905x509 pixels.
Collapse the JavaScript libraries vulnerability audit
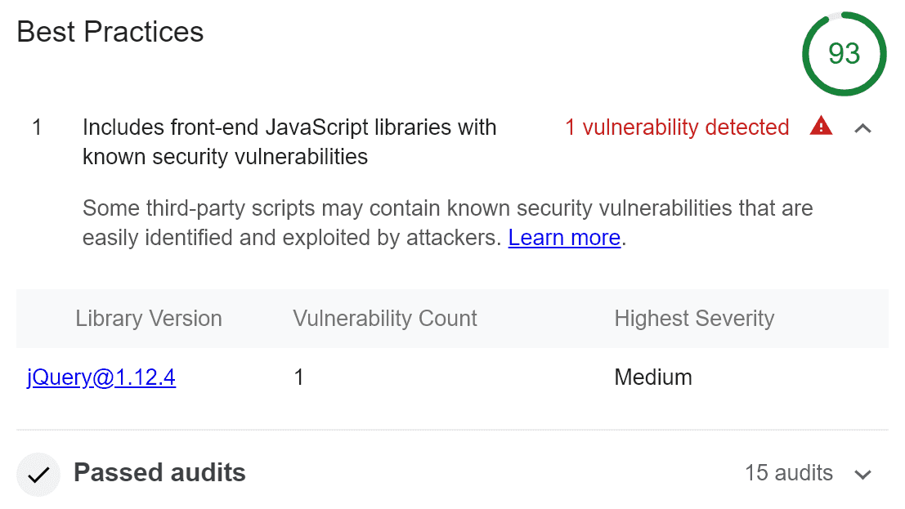click(862, 127)
